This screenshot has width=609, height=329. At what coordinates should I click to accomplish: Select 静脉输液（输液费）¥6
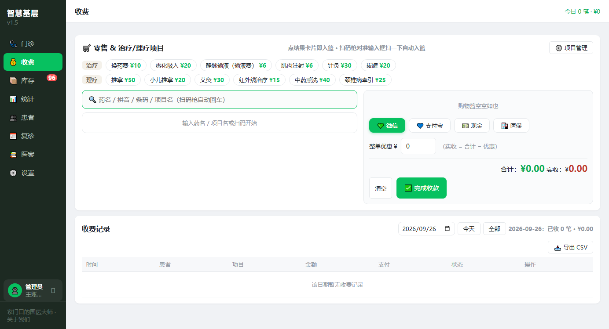click(x=236, y=65)
